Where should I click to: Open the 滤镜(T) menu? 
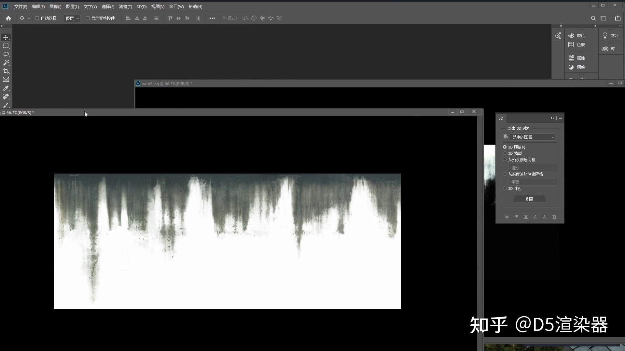tap(125, 6)
